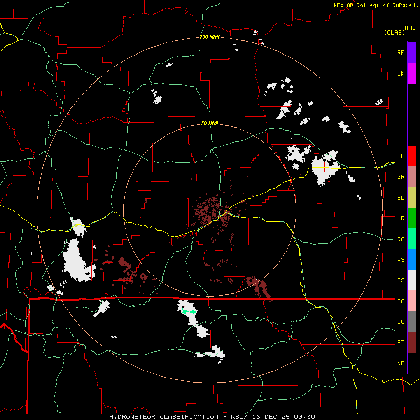This screenshot has width=420, height=420.
Task: Click the 'GR' legend label
Action: point(400,177)
